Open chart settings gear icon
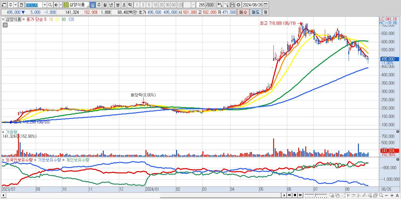The image size is (401, 199). coord(238,5)
